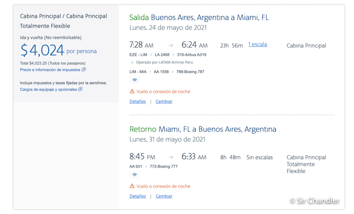Click 'Cambiar' for the outbound flight
354x214 pixels.
(x=164, y=101)
